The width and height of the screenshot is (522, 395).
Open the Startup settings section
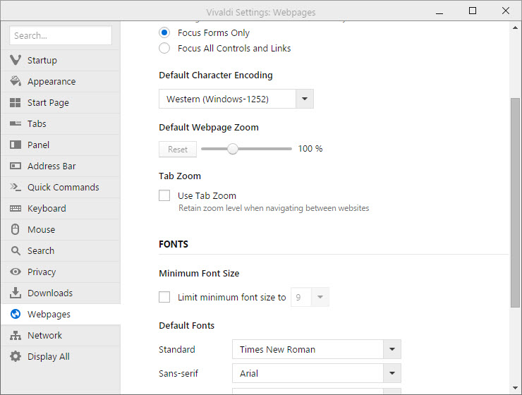point(61,60)
